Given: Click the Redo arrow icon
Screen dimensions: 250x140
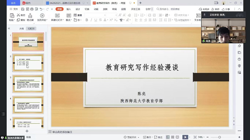Looking at the screenshot, I should pos(47,9).
